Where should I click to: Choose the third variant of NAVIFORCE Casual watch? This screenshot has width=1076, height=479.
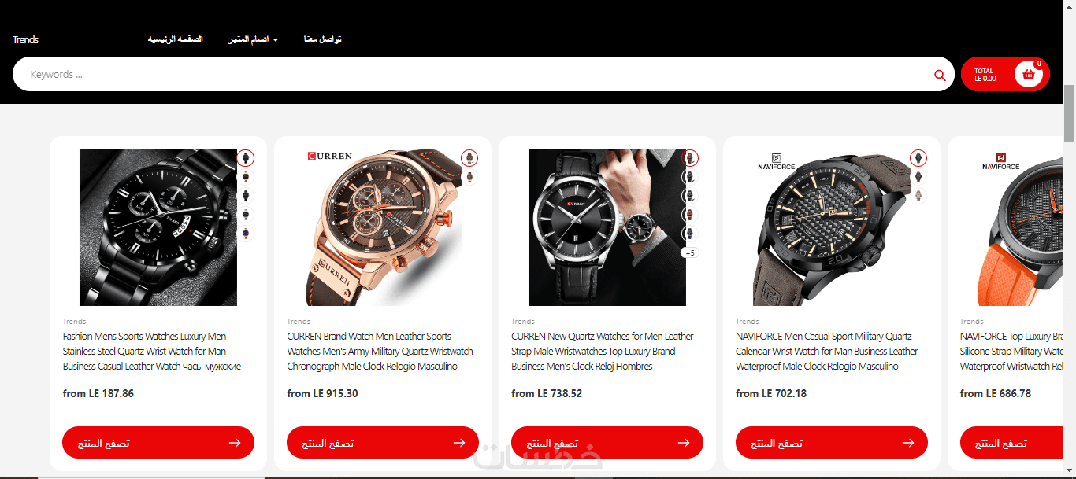click(x=918, y=196)
